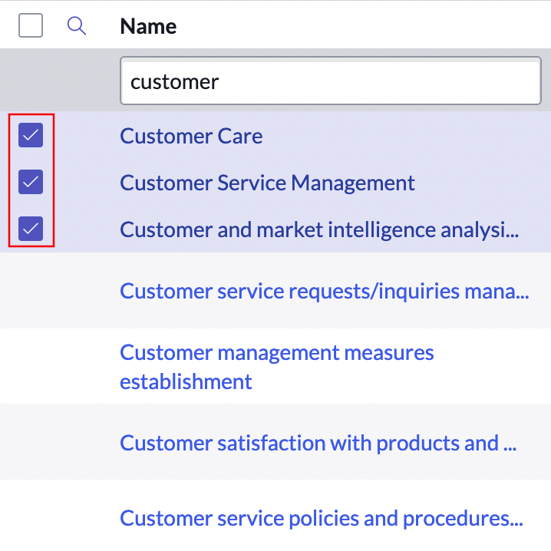Tick the select-all checkbox in header
Screen dimensions: 551x551
[31, 26]
